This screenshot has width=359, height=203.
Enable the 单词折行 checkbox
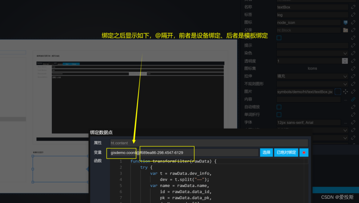coord(278,115)
